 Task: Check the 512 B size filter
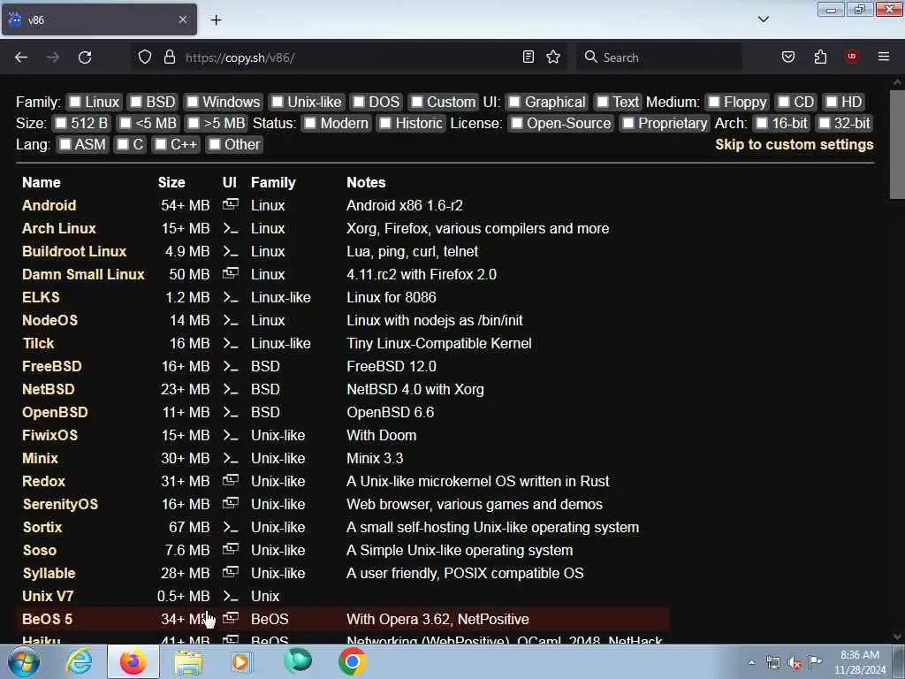click(61, 123)
